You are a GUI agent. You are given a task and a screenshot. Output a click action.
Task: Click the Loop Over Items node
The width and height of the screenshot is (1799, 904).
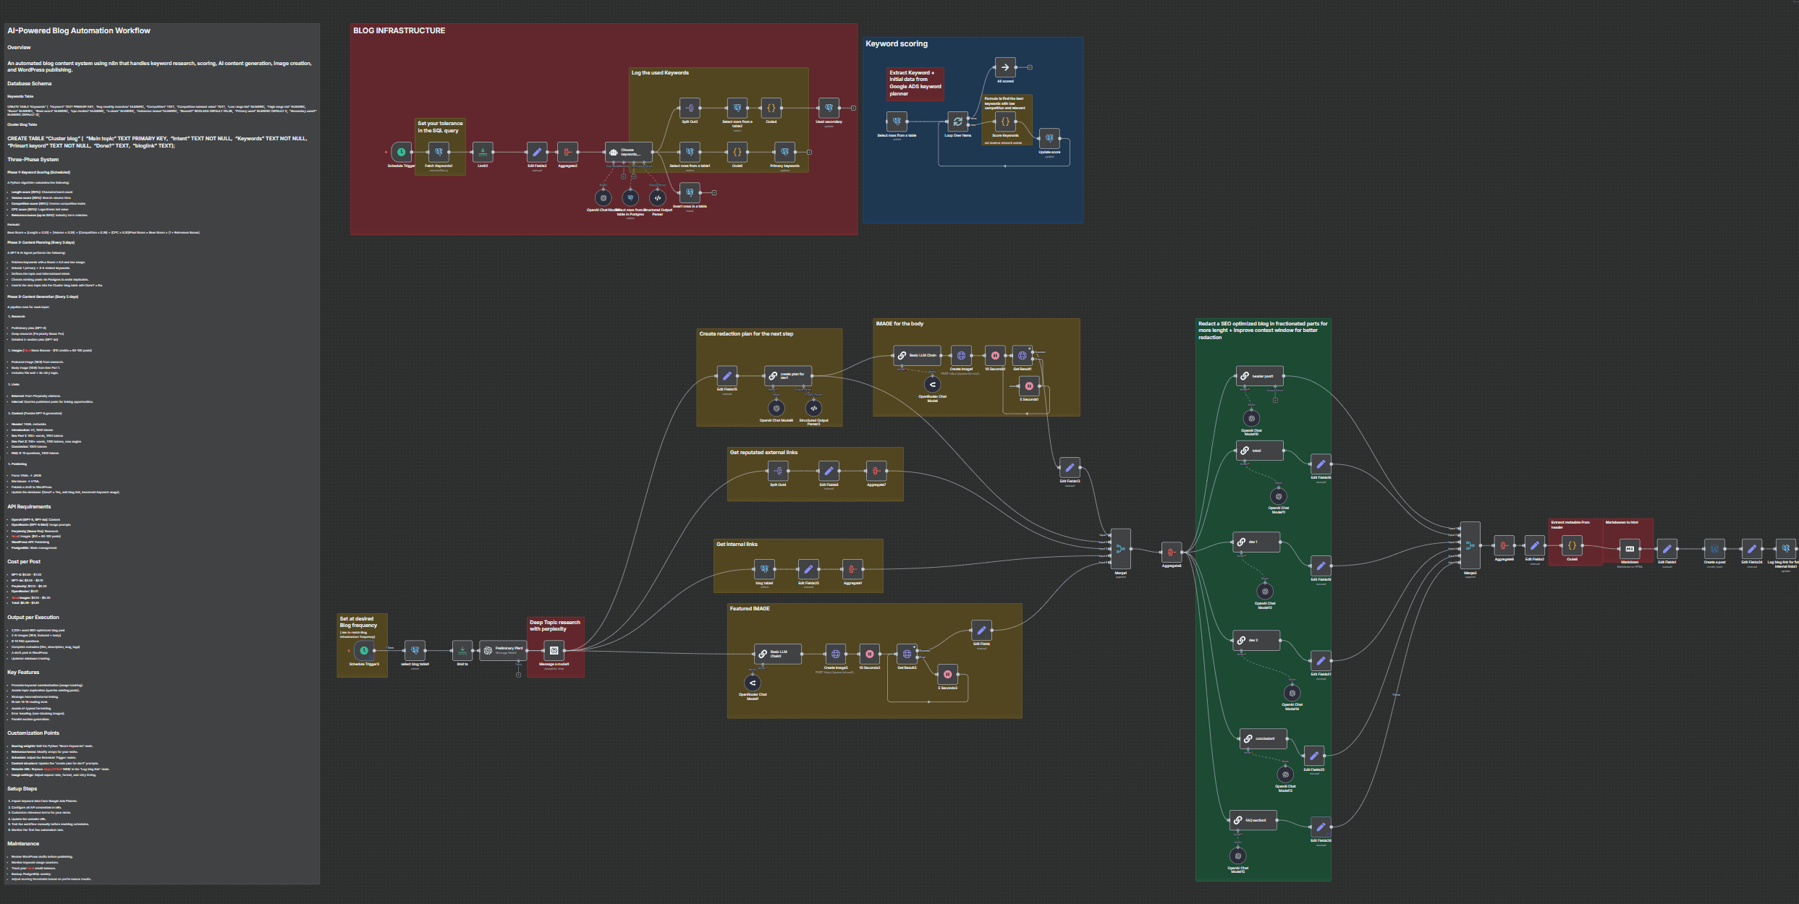pyautogui.click(x=957, y=121)
